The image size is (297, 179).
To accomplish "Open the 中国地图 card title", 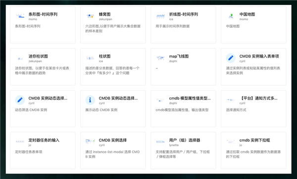I will [247, 14].
